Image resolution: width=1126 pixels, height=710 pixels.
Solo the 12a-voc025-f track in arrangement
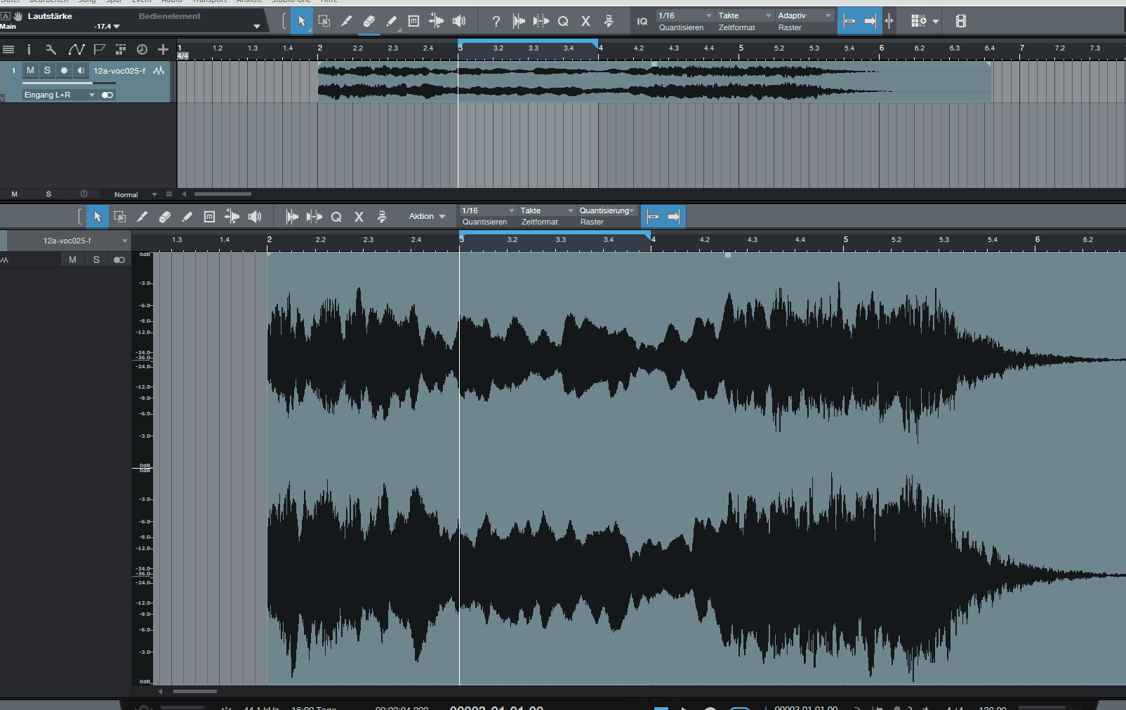(x=47, y=70)
